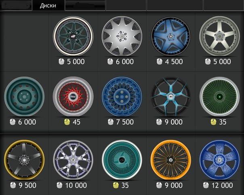Screen dimensions: 244x195
Task: Select the green eight-spoke wheel with white rim
Action: [73, 36]
